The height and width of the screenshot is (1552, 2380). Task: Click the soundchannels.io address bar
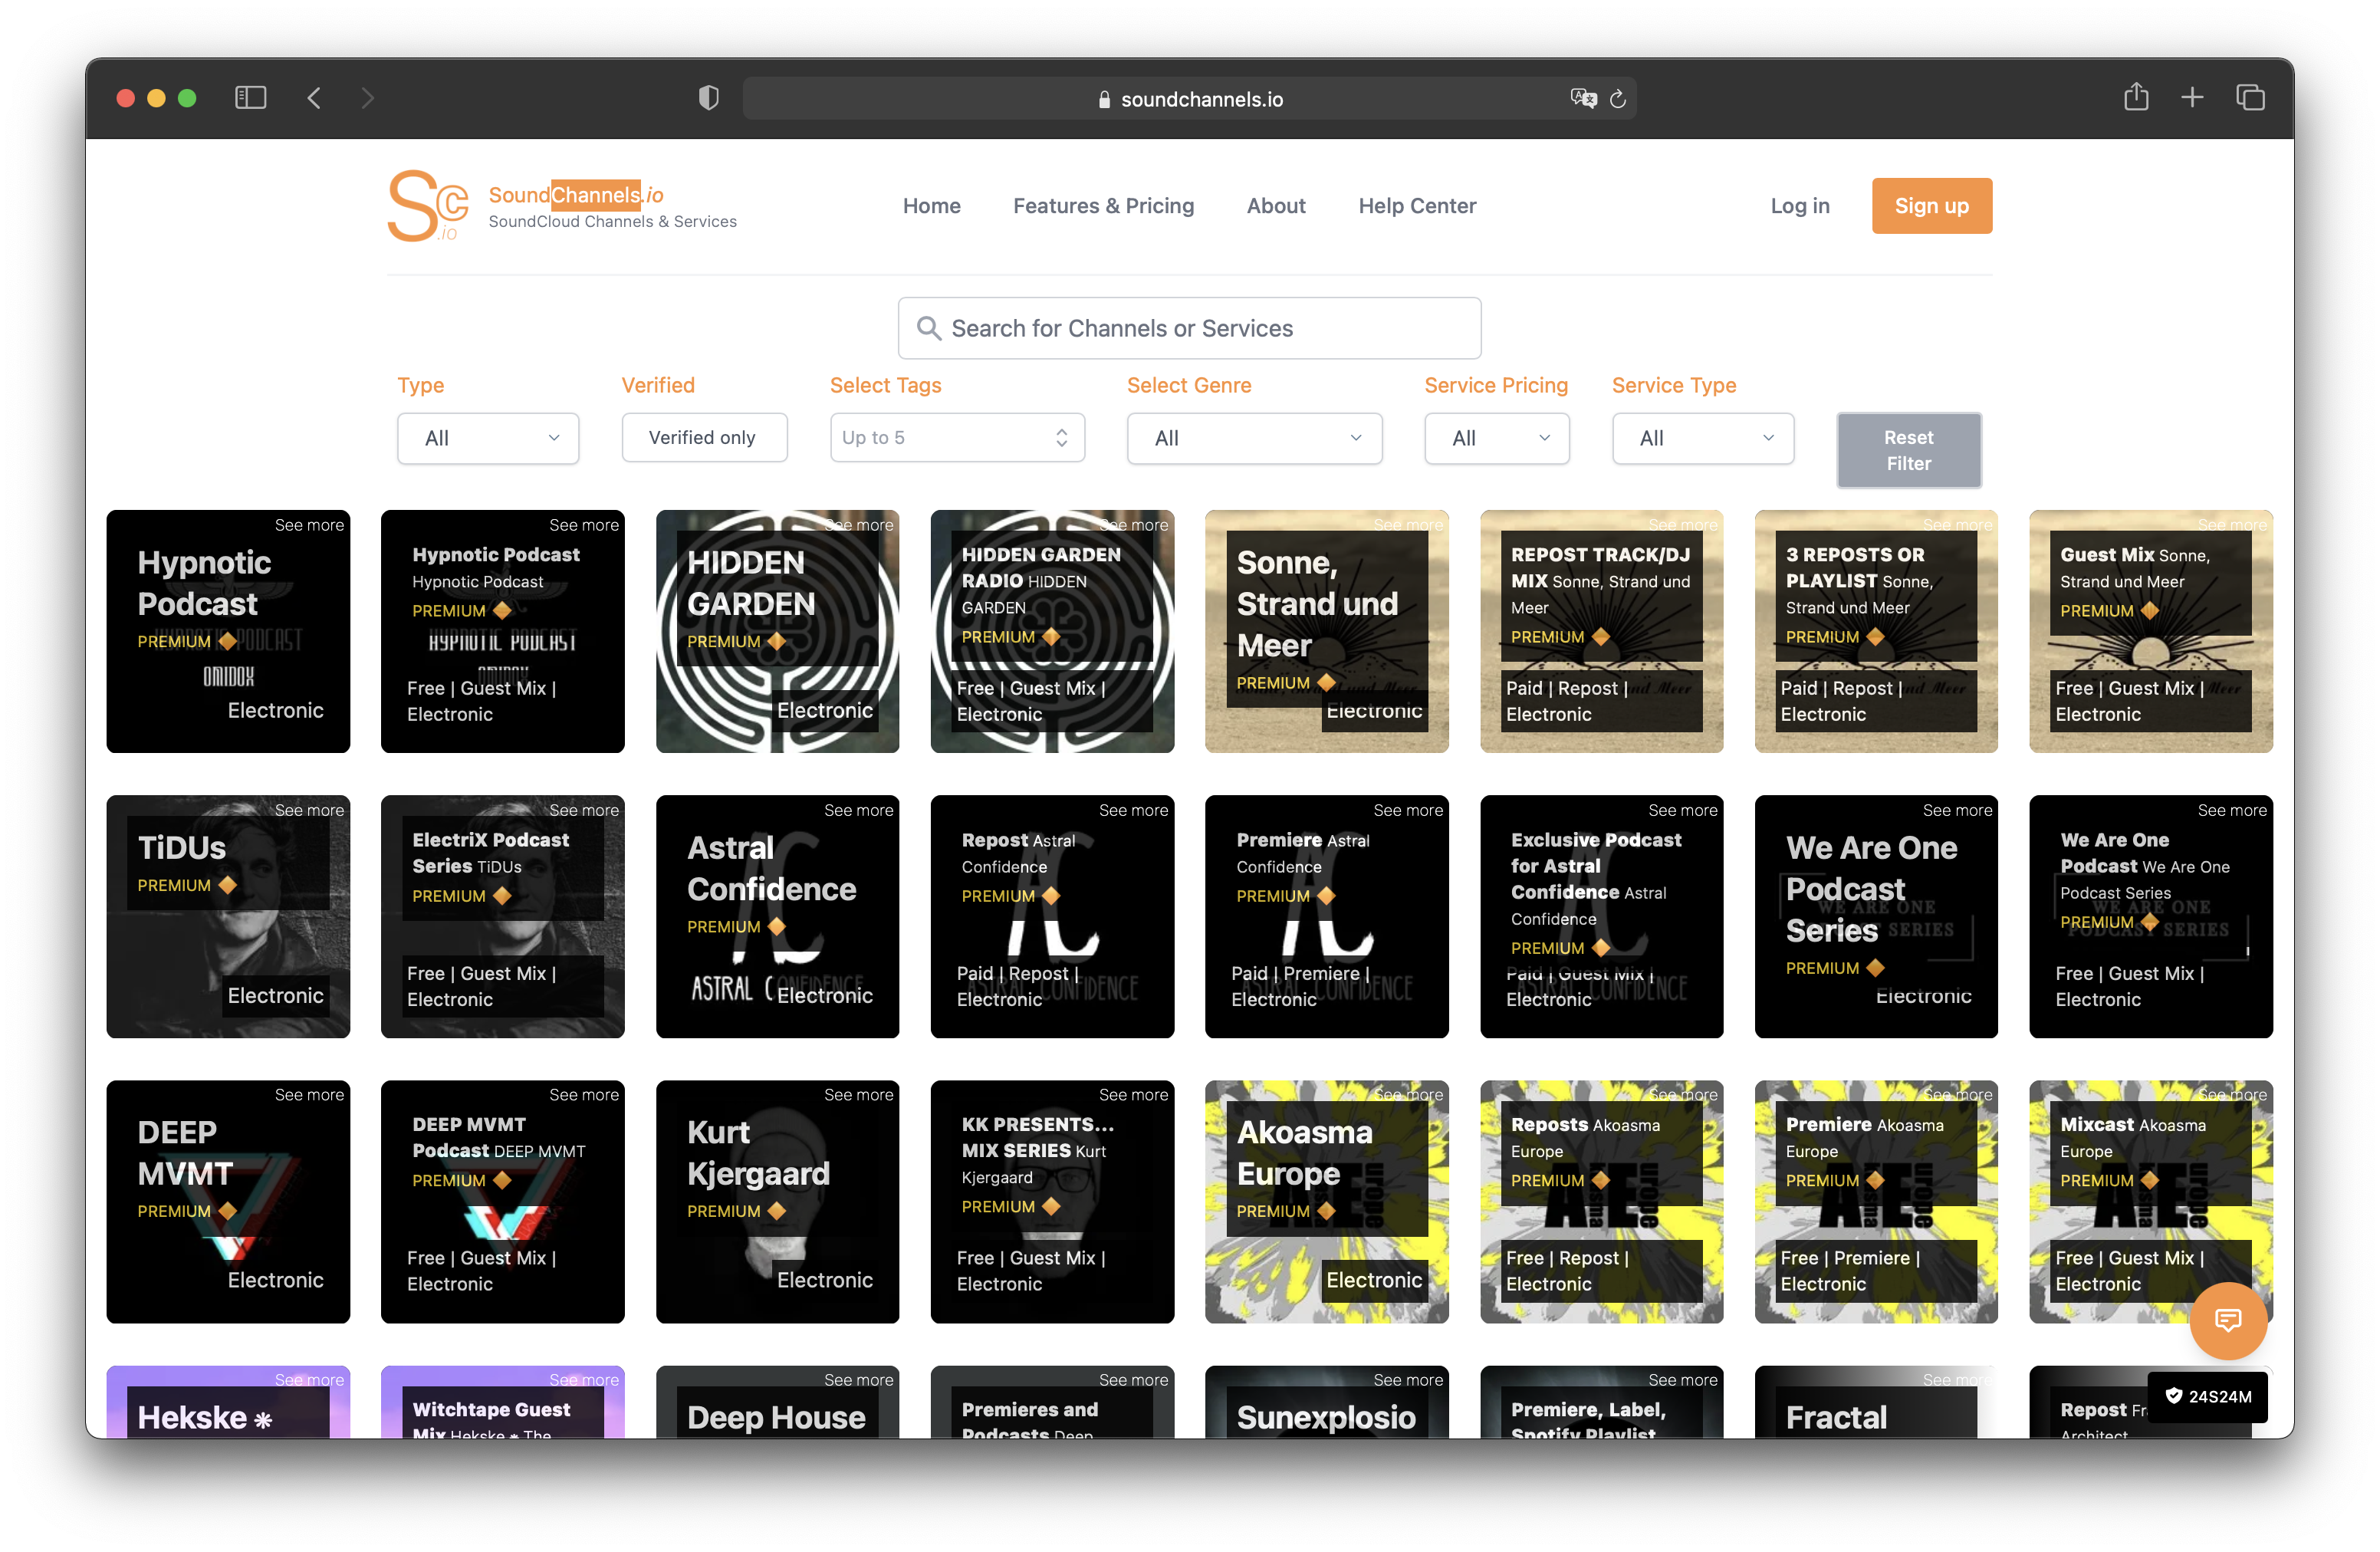(x=1189, y=99)
